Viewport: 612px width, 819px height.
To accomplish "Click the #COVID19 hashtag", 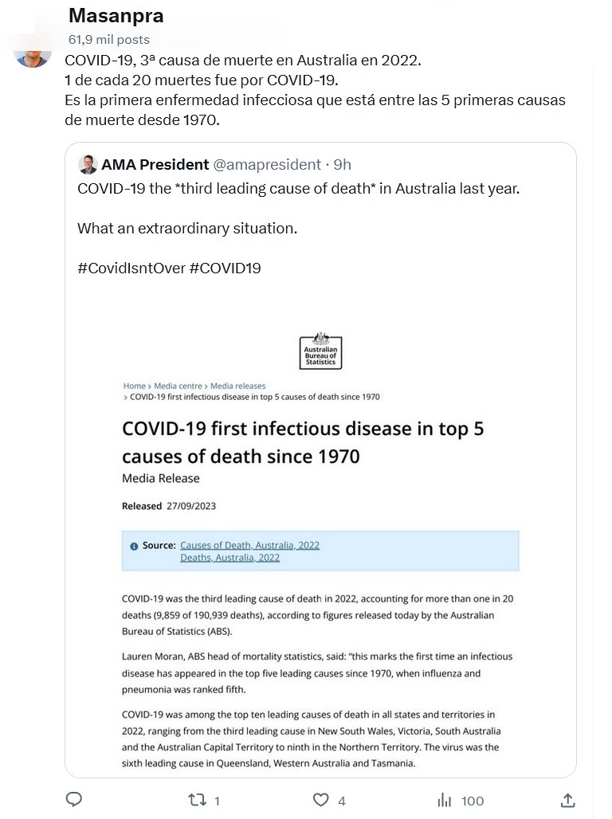I will pyautogui.click(x=226, y=268).
